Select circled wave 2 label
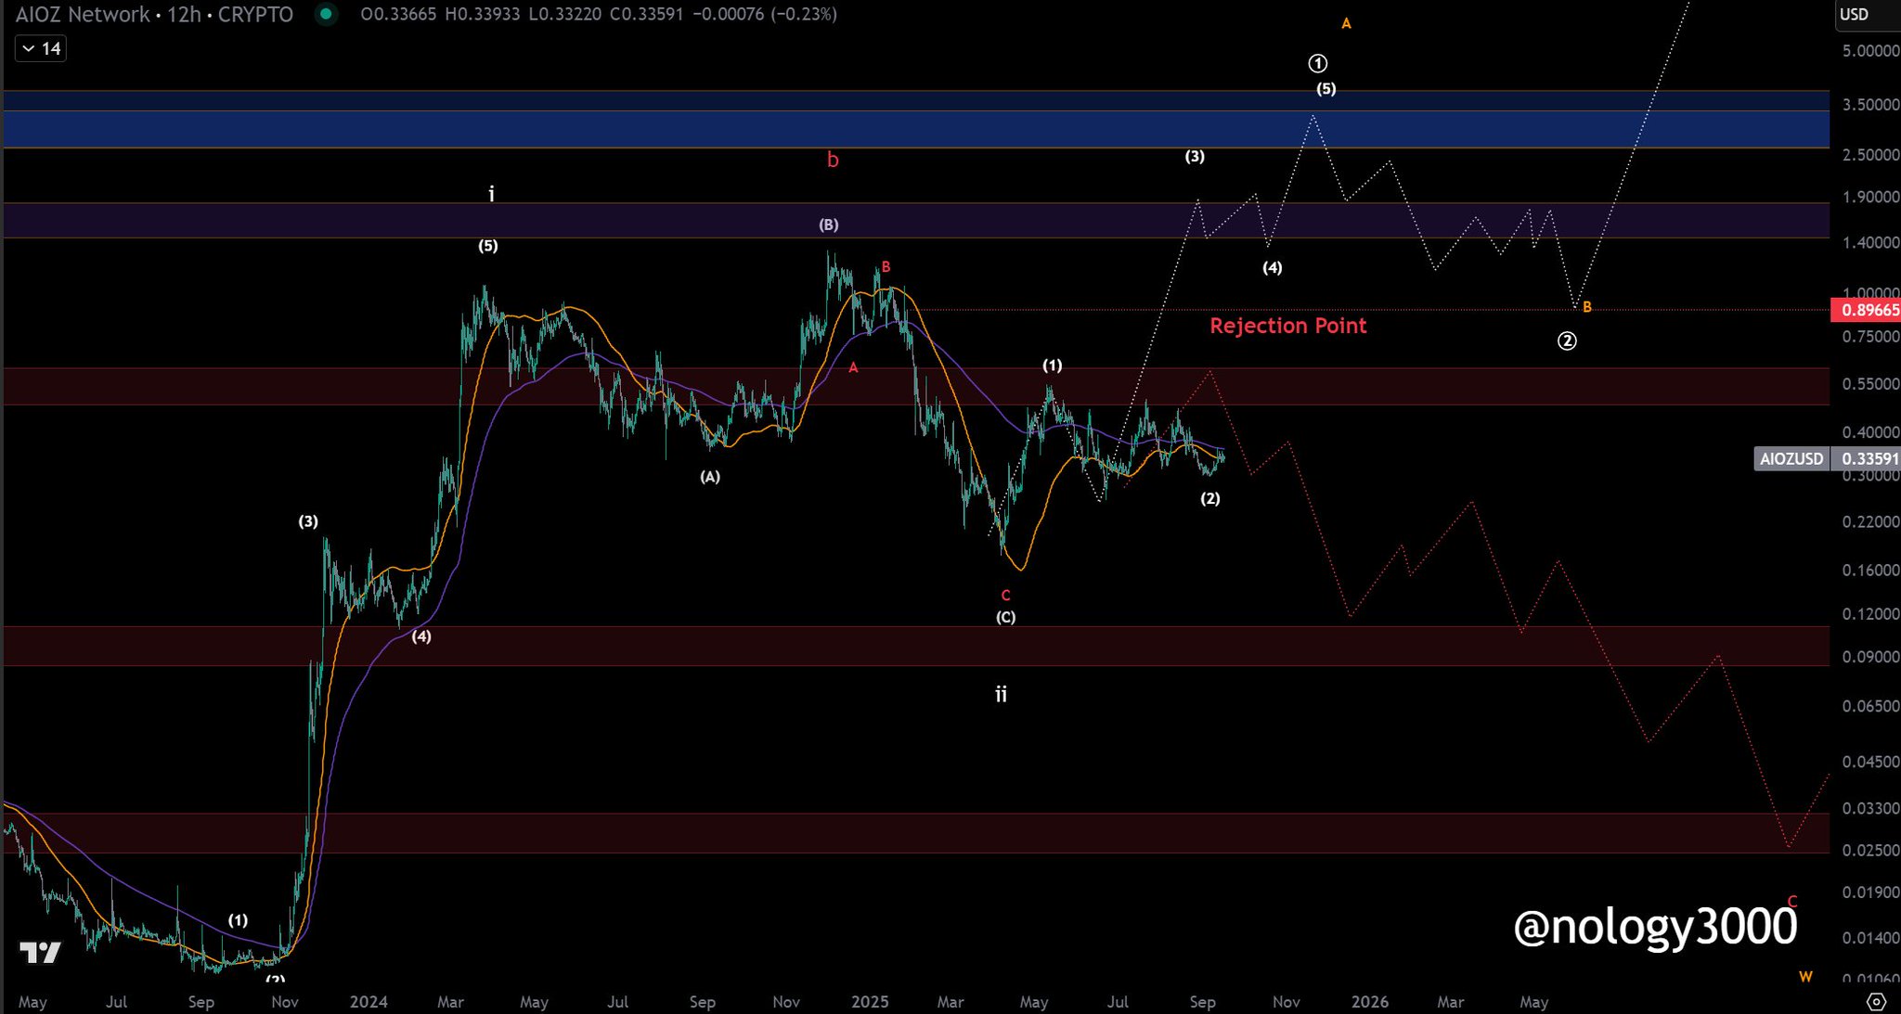This screenshot has height=1014, width=1901. click(1567, 341)
